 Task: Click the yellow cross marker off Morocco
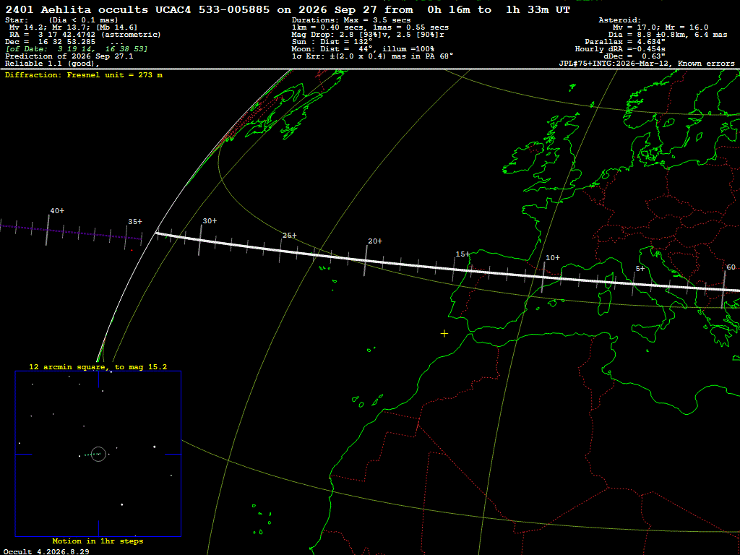[x=444, y=334]
